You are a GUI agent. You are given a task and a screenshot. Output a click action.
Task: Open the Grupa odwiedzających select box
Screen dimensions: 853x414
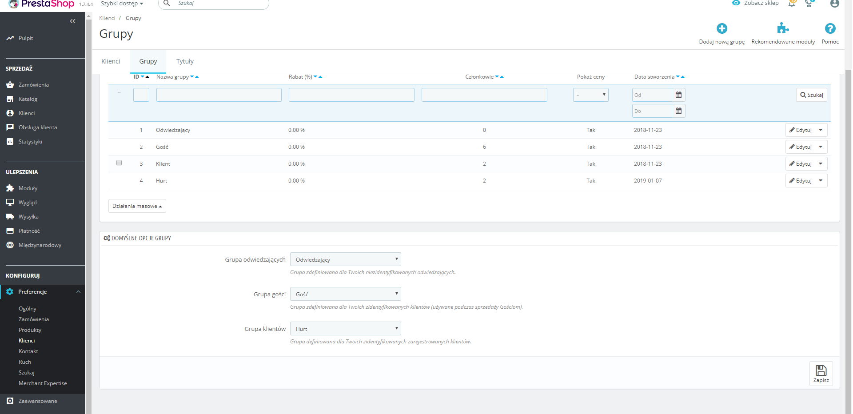click(346, 259)
